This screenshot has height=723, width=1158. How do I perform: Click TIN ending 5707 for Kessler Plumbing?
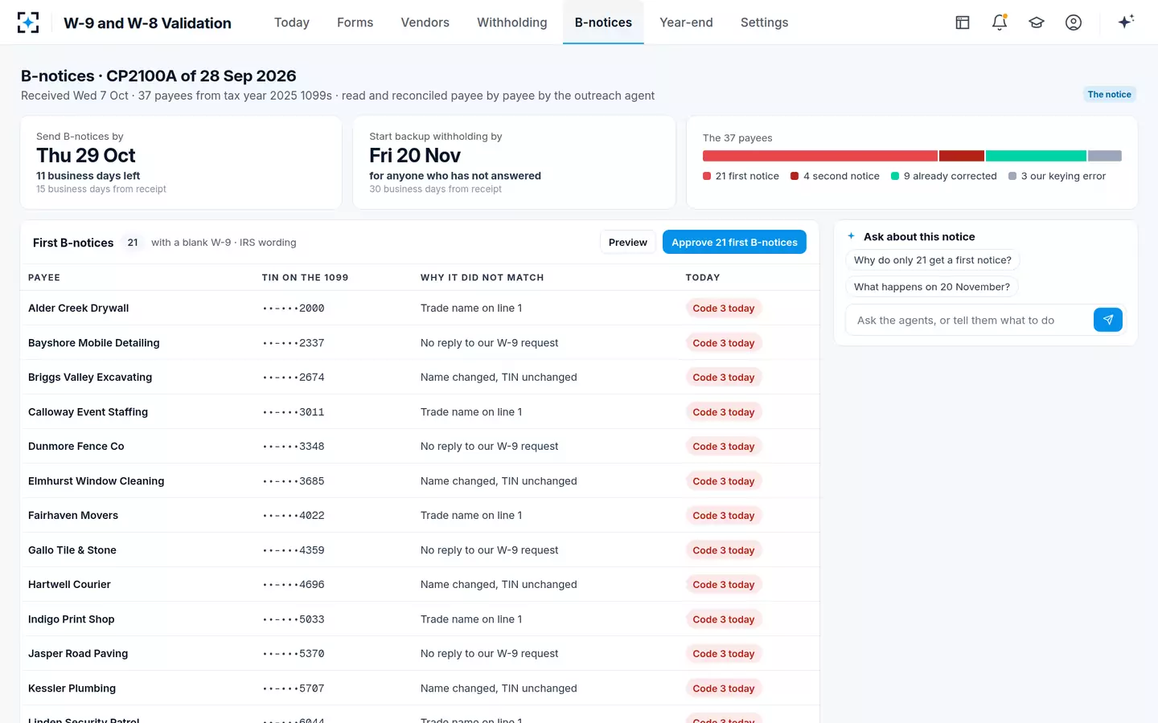(x=294, y=688)
